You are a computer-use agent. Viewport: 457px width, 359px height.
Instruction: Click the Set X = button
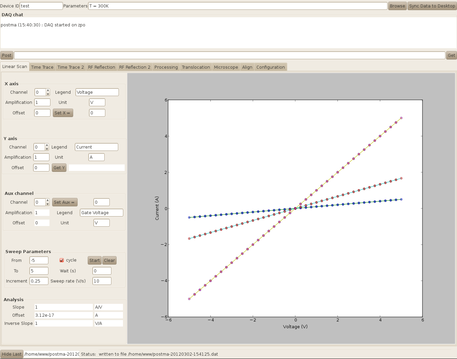pos(63,113)
